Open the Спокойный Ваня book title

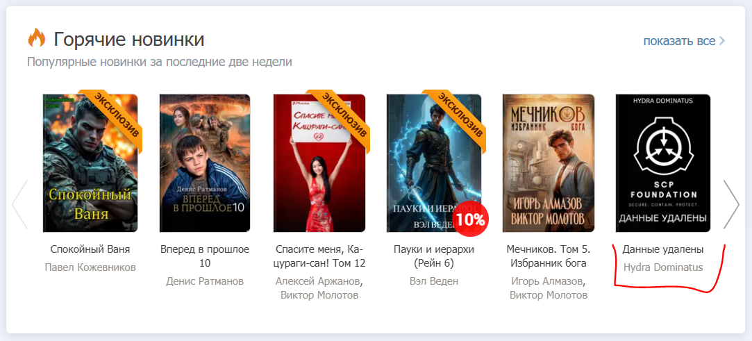click(x=90, y=249)
